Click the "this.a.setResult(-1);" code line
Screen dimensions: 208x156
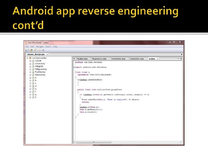pos(91,110)
